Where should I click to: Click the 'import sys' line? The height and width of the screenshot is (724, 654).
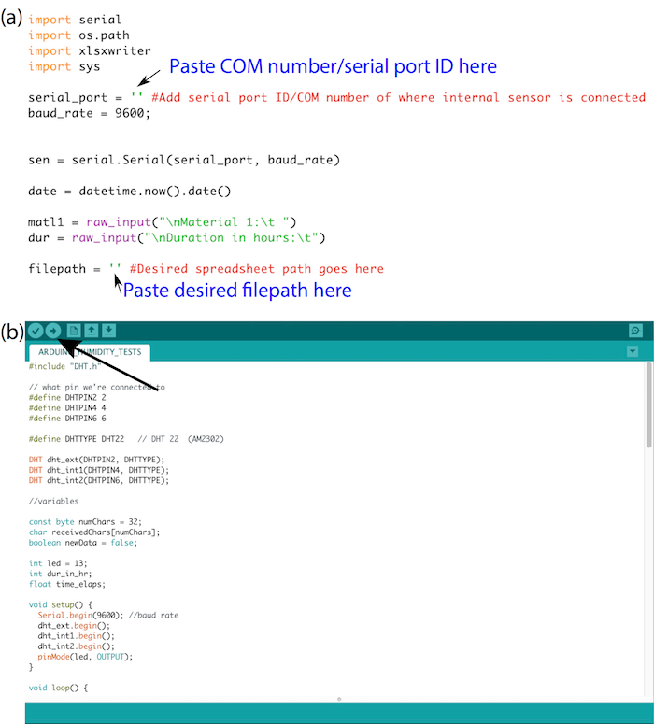(64, 66)
